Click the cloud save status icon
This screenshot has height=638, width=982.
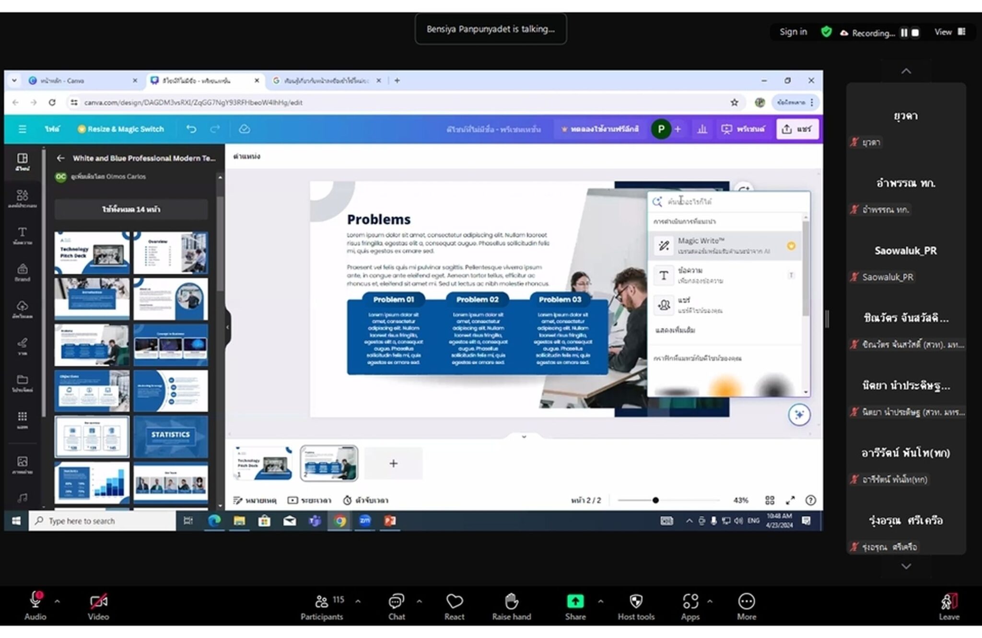pyautogui.click(x=244, y=129)
